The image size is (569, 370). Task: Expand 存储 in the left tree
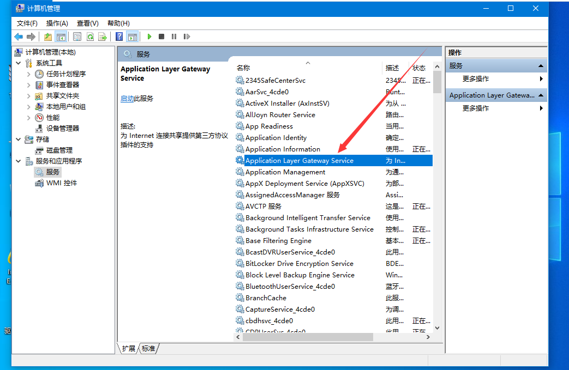tap(18, 139)
